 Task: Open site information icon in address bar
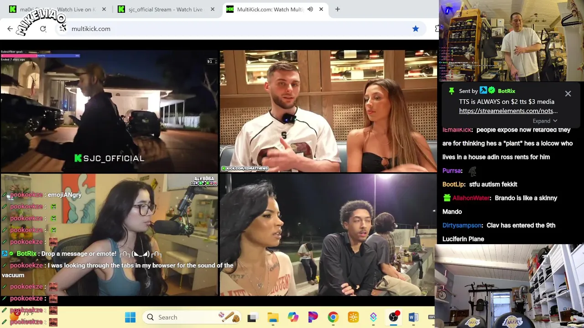click(x=63, y=29)
